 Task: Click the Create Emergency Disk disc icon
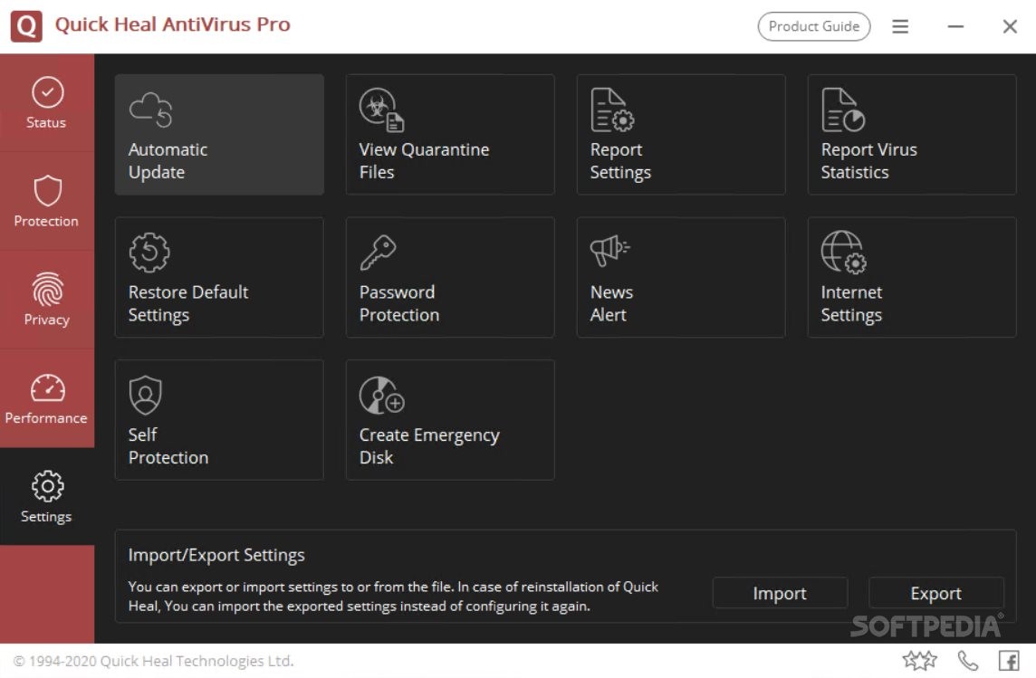pyautogui.click(x=382, y=395)
